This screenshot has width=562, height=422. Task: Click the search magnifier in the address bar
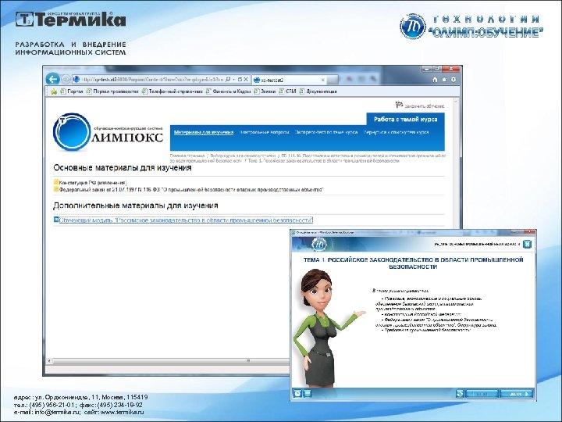pos(228,79)
